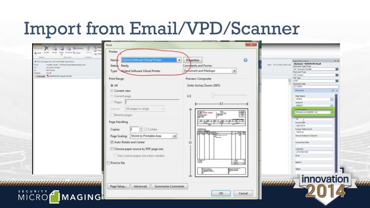Toggle Use custom paper size when needed
370x208 pixels.
pyautogui.click(x=116, y=156)
